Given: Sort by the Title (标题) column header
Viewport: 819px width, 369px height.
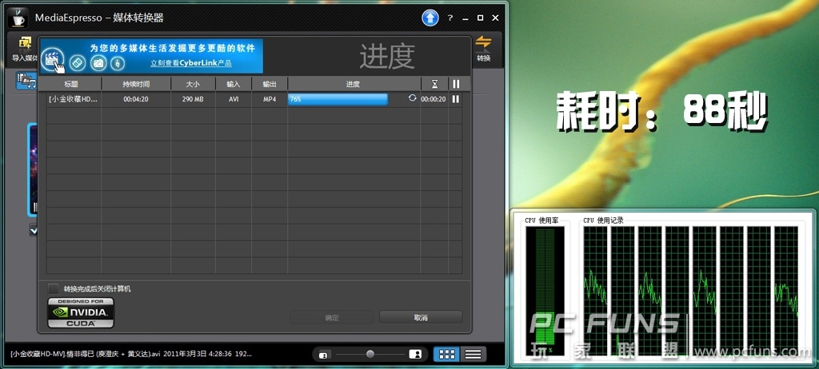Looking at the screenshot, I should pyautogui.click(x=72, y=84).
